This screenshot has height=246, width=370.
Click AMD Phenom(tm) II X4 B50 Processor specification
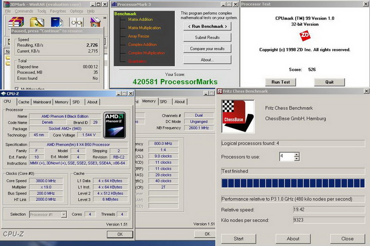pos(78,145)
